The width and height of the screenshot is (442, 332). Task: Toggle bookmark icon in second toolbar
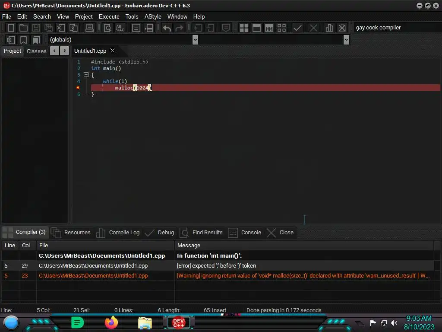click(x=23, y=40)
